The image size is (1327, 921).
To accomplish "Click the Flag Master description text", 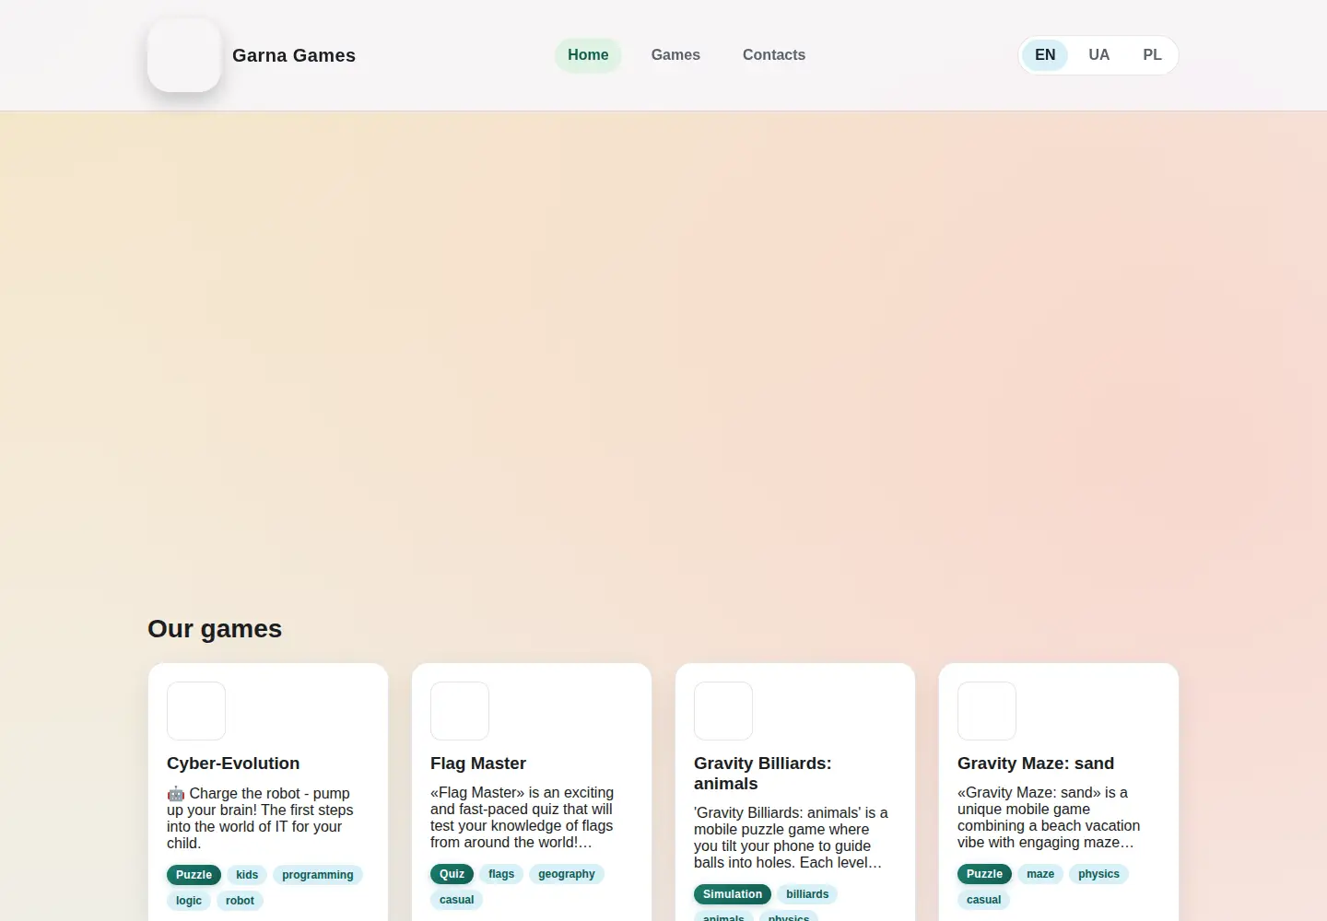I will (x=522, y=817).
